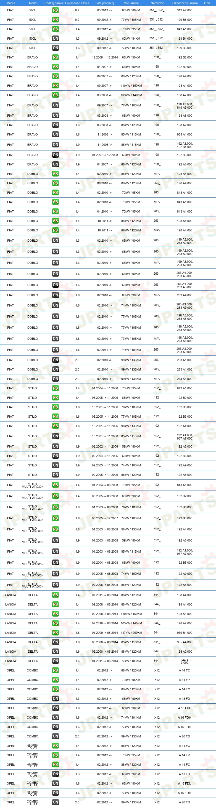This screenshot has width=216, height=807.
Task: Click the ON icon in the Opel Combo A 20 FD row
Action: [x=55, y=736]
